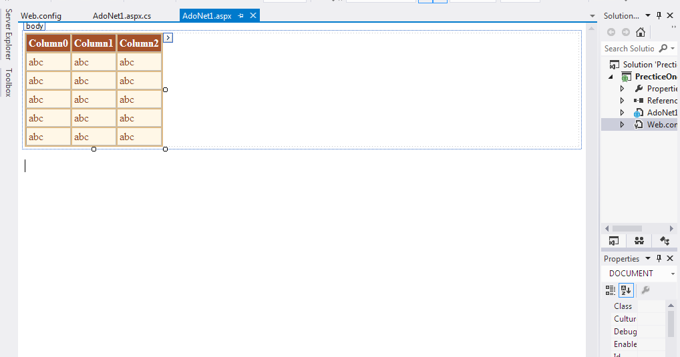Click the Solution Explorer search magnifier icon
Viewport: 680px width, 357px height.
pyautogui.click(x=663, y=48)
